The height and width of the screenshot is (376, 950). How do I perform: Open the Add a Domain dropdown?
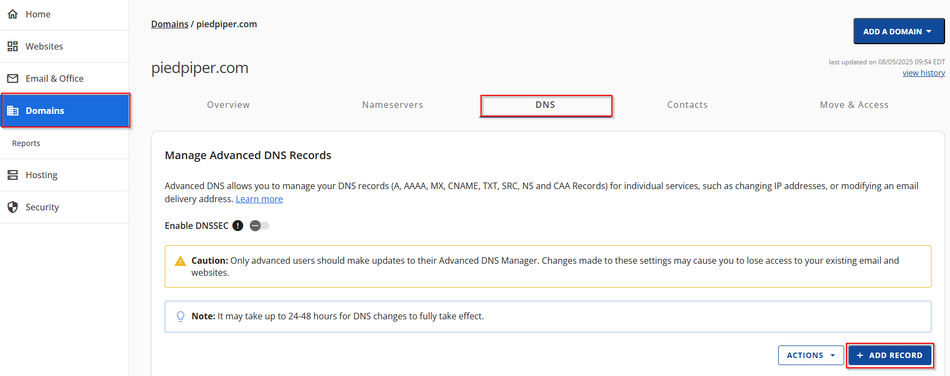(898, 32)
